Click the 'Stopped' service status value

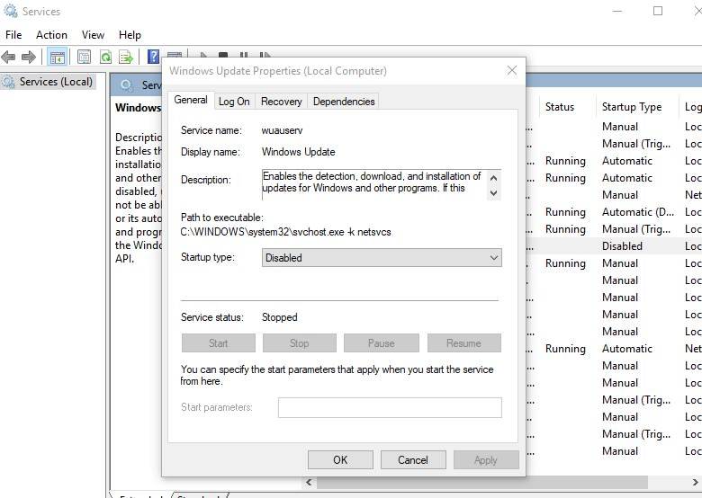pos(279,317)
